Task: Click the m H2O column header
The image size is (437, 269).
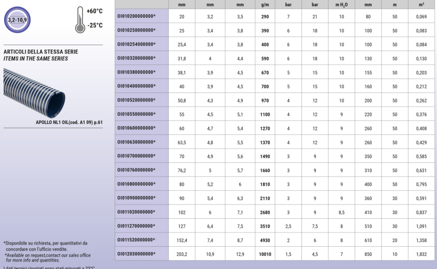Action: (x=341, y=5)
